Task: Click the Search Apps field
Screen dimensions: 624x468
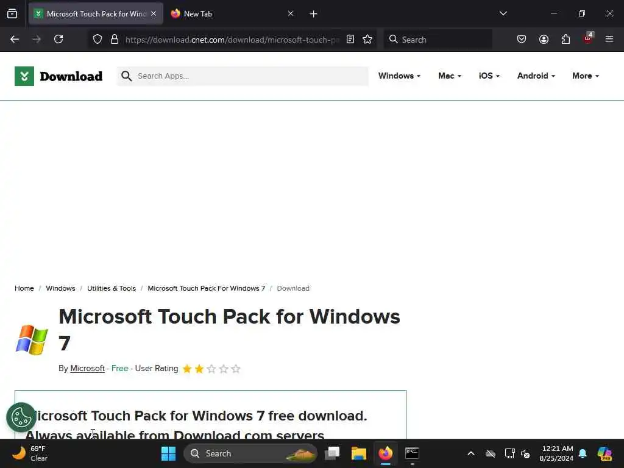Action: [243, 76]
